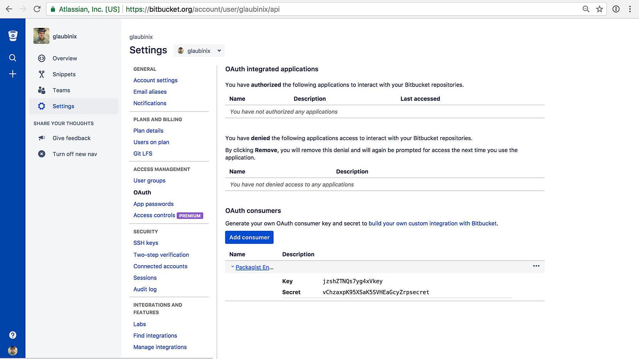Click the browser extension info icon
This screenshot has width=639, height=359.
(616, 9)
